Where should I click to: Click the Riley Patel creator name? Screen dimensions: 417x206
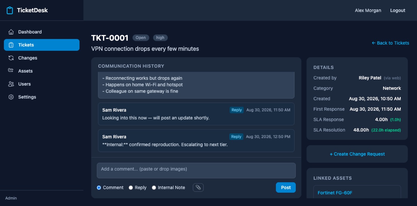coord(370,78)
